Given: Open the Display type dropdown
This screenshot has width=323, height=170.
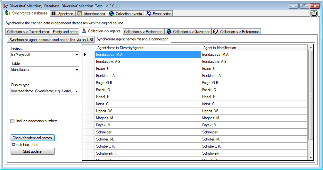Looking at the screenshot, I should [45, 91].
